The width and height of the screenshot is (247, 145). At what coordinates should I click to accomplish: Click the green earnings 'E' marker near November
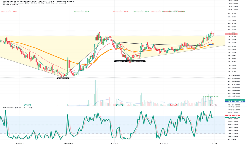(x=28, y=105)
